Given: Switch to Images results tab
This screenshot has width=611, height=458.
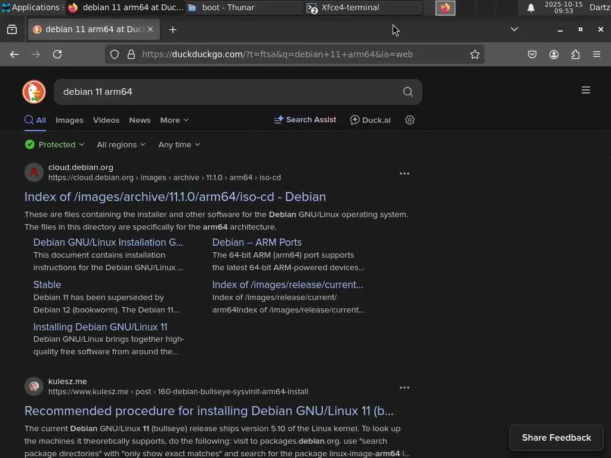Looking at the screenshot, I should [69, 120].
